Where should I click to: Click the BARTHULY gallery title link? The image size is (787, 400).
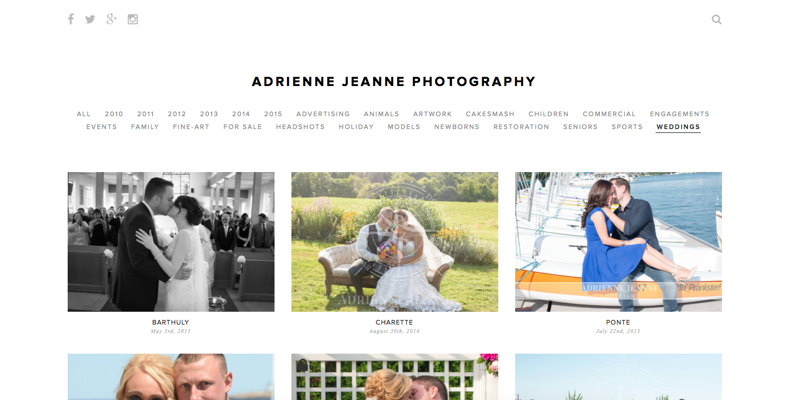tap(171, 322)
